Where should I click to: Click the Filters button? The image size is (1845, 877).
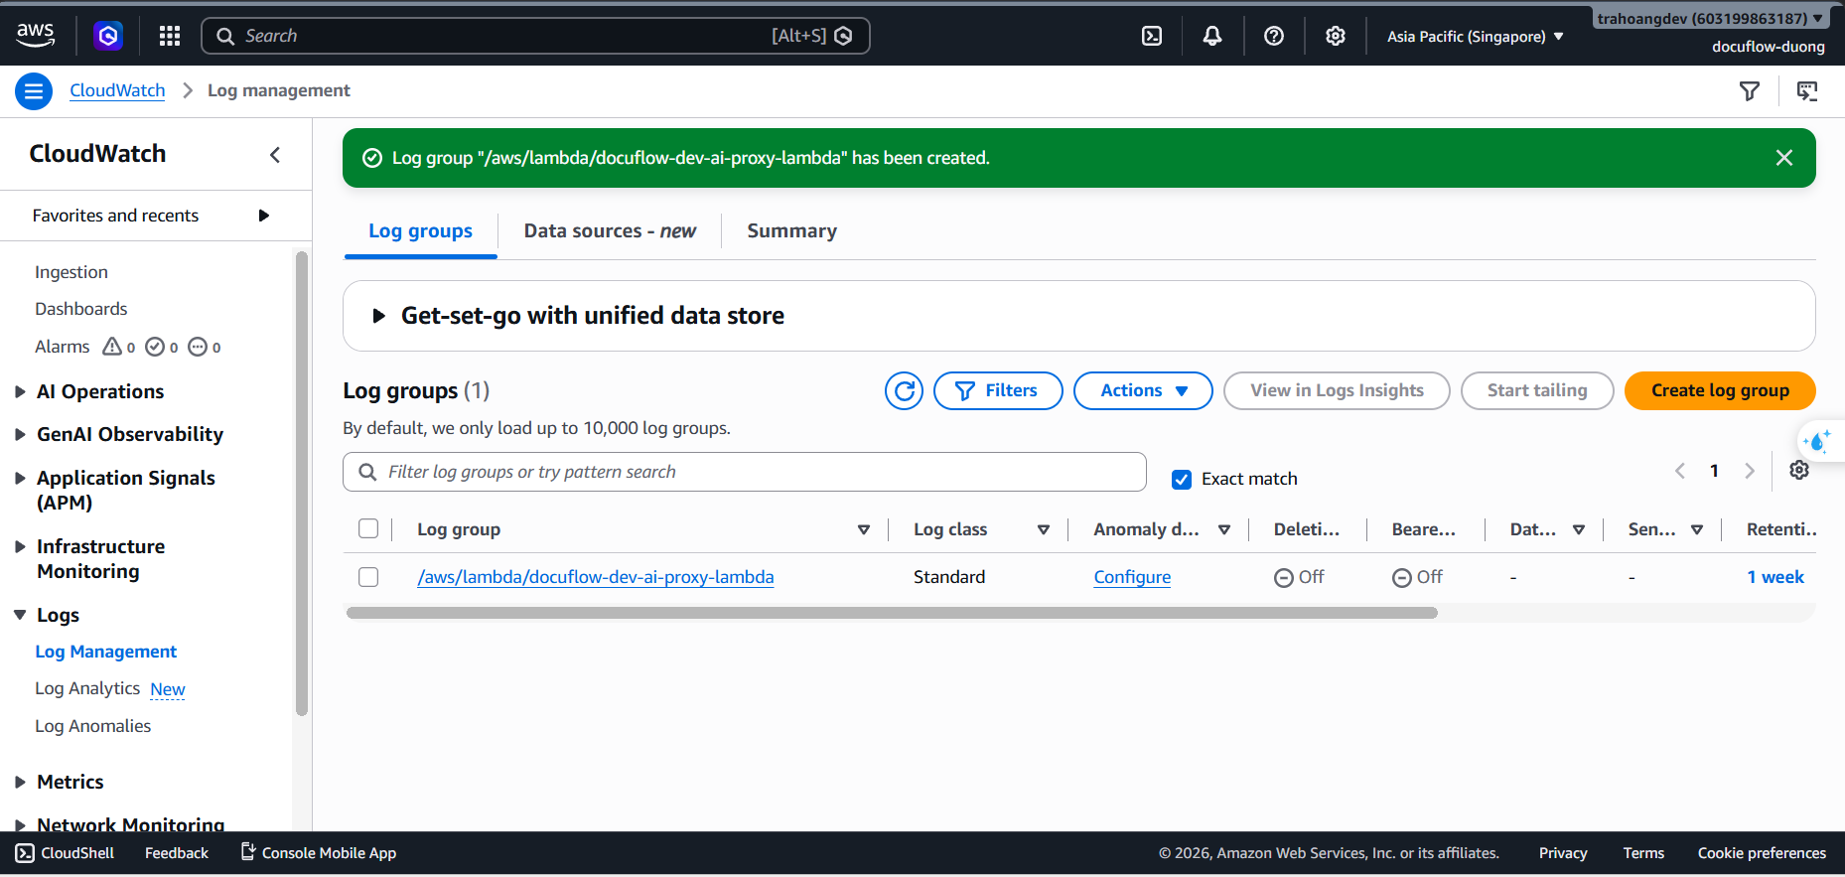tap(998, 390)
